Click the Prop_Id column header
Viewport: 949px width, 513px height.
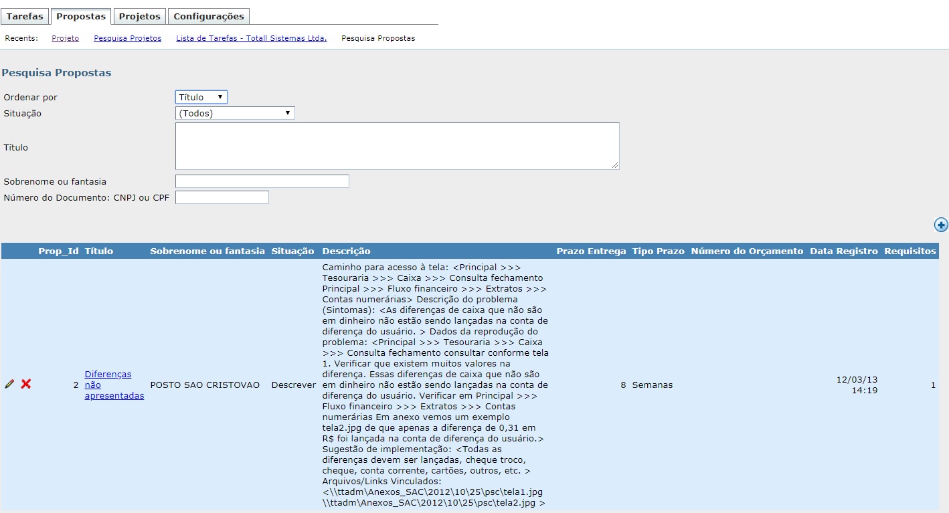coord(59,251)
